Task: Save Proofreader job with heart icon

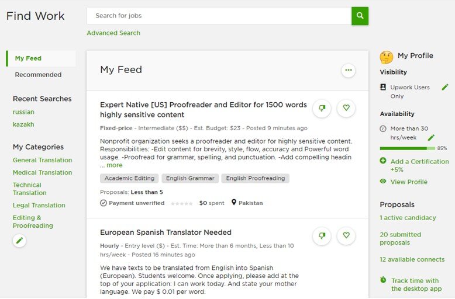Action: (x=346, y=108)
